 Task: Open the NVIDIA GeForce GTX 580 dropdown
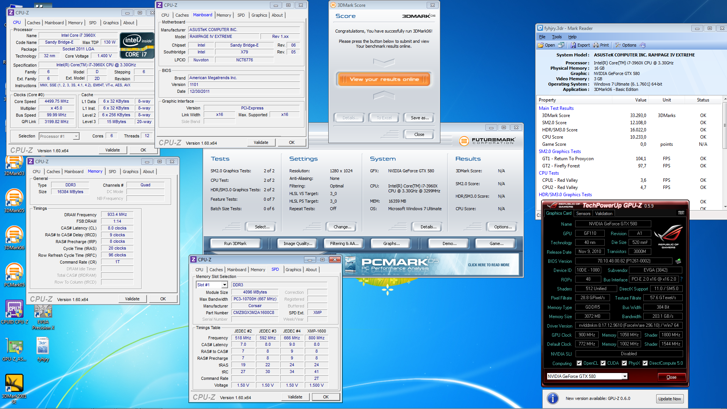click(x=587, y=376)
